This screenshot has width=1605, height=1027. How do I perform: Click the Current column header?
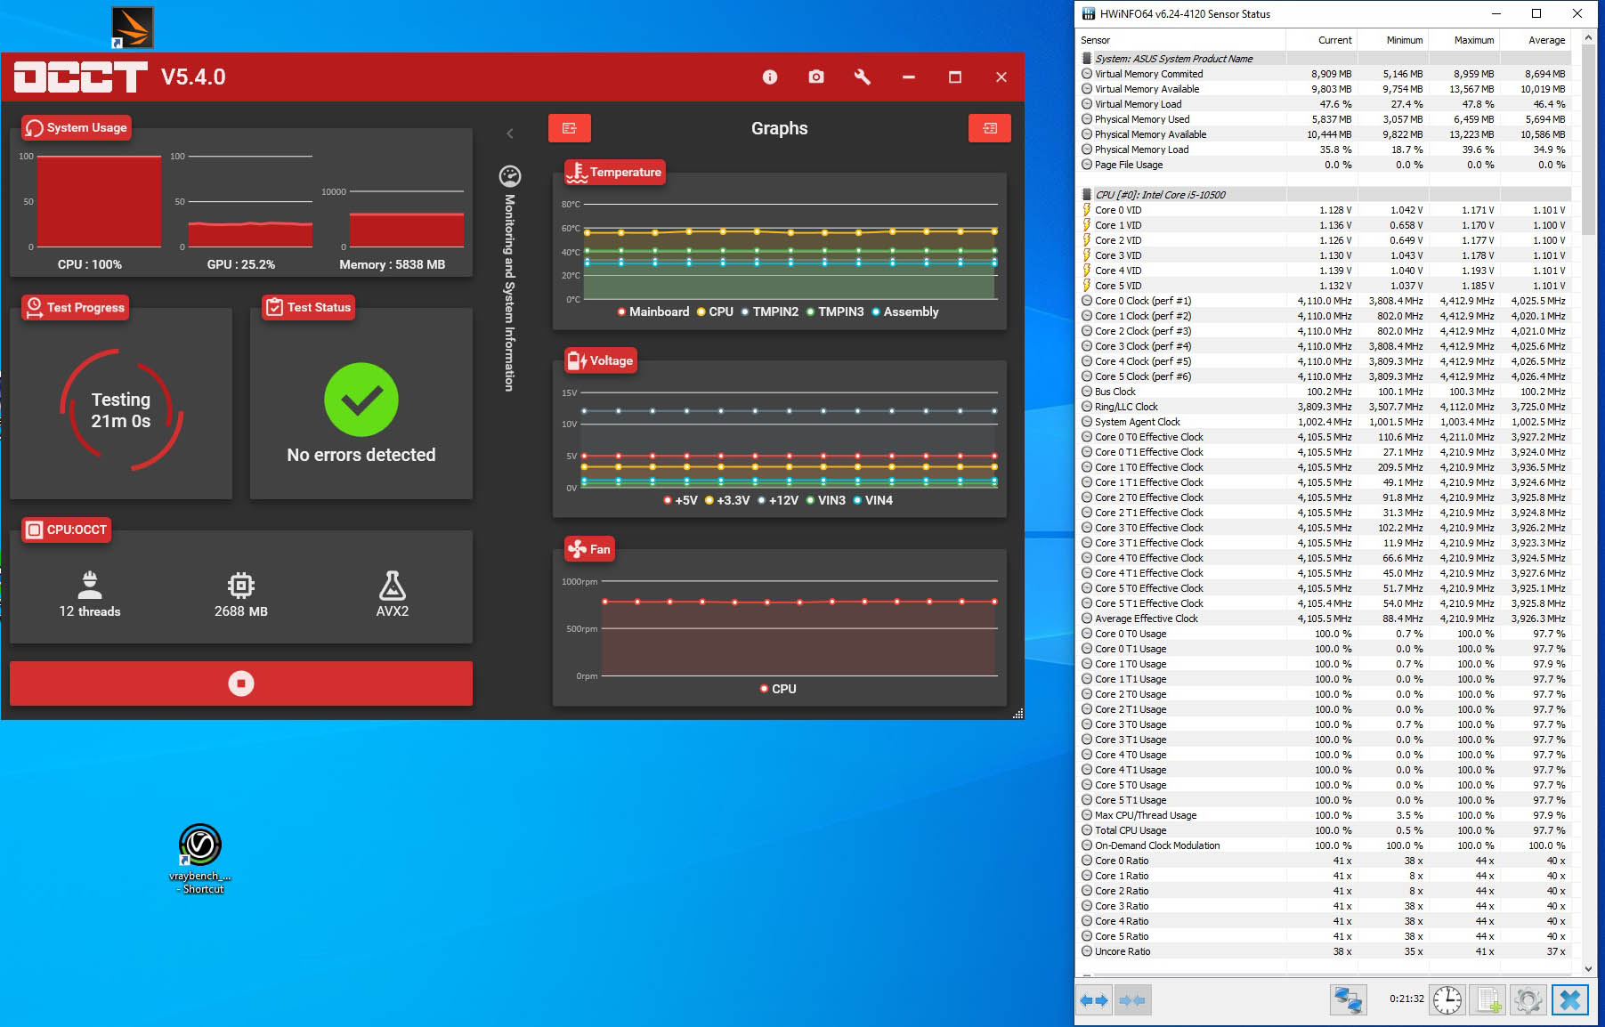[1322, 40]
